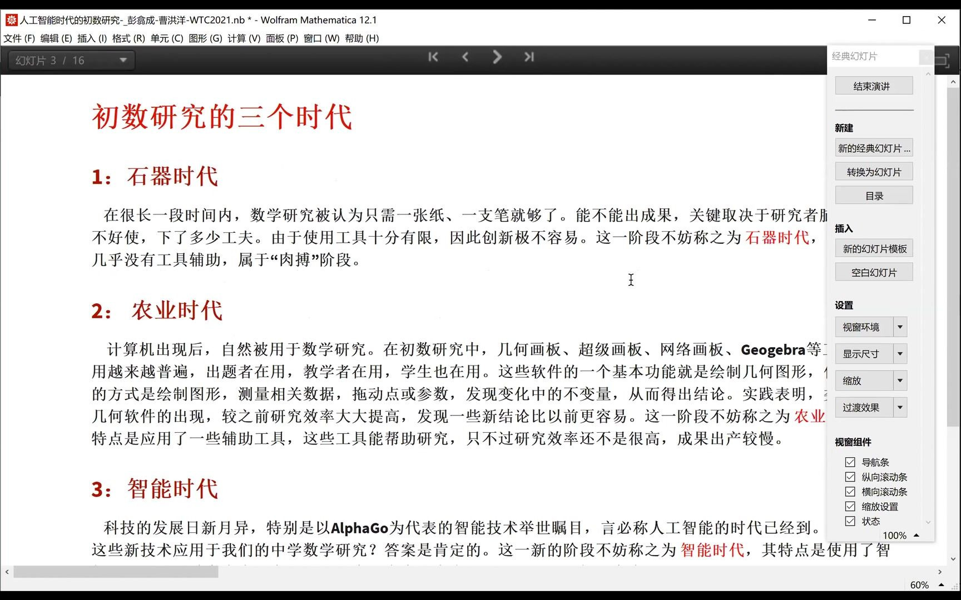Click the 新的幻灯片模板 button
This screenshot has height=600, width=961.
click(874, 249)
